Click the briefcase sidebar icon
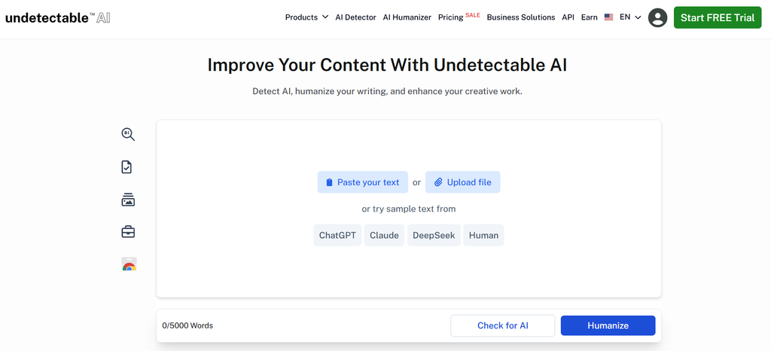Viewport: 771px width, 351px height. click(x=128, y=231)
